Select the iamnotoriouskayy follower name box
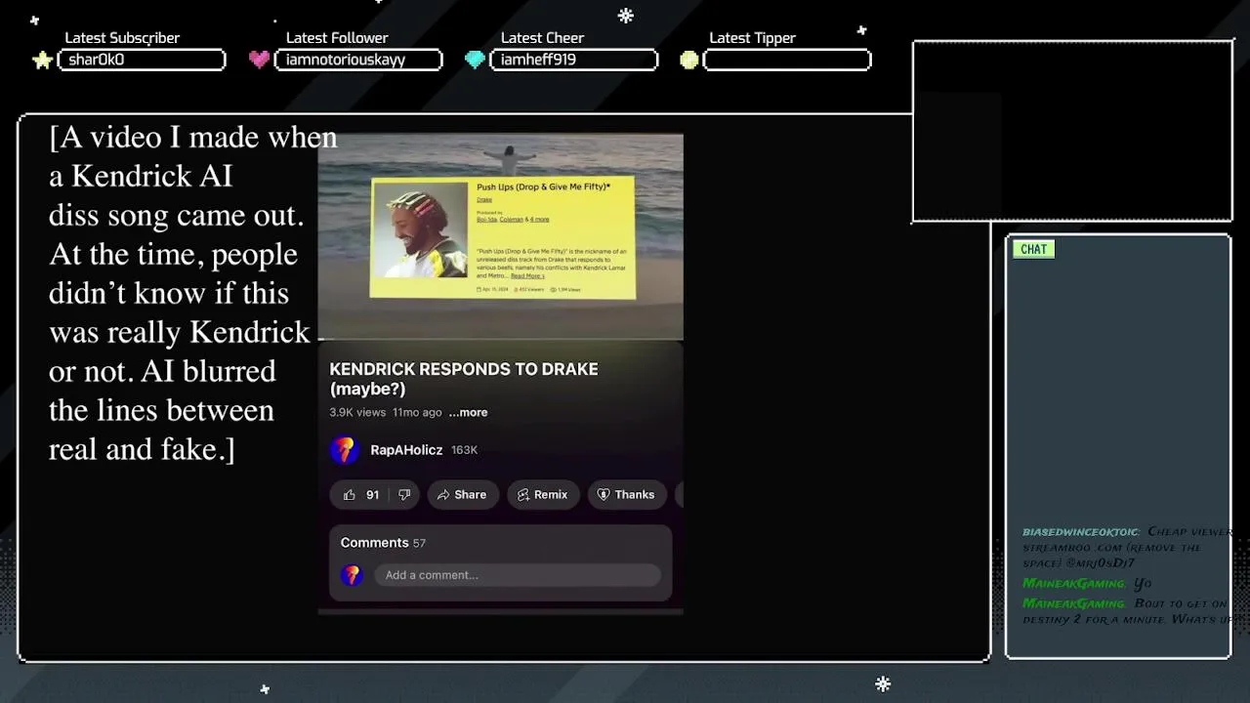The width and height of the screenshot is (1250, 703). tap(358, 60)
